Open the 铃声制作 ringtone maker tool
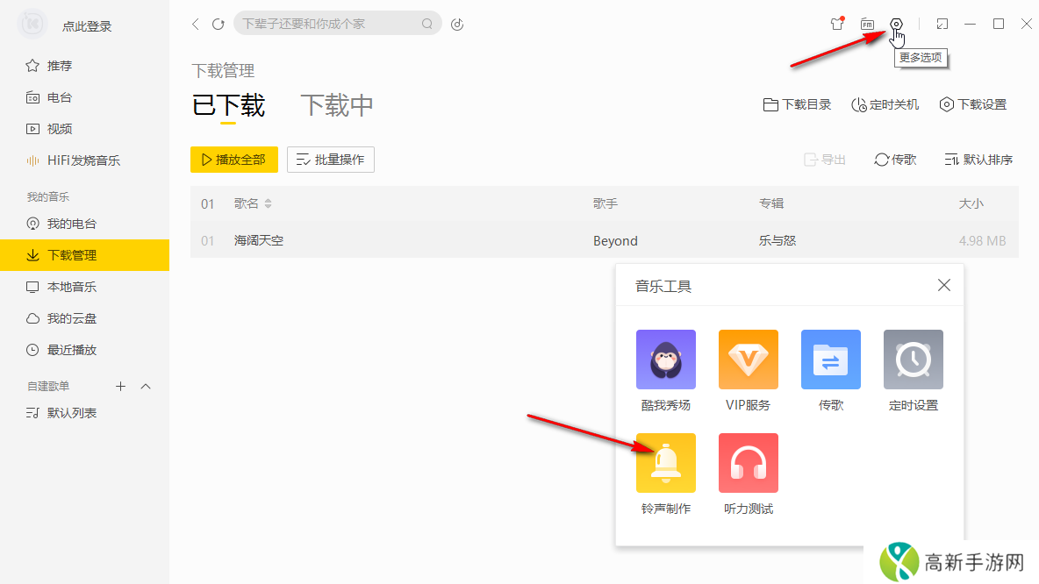Viewport: 1039px width, 584px height. 666,463
